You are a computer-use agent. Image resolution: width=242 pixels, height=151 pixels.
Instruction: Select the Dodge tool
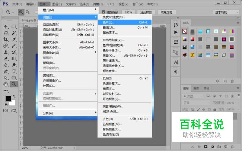click(14, 65)
